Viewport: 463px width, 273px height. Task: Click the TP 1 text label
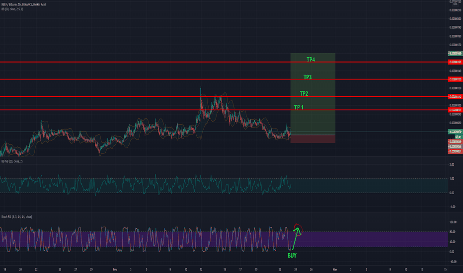(x=299, y=107)
